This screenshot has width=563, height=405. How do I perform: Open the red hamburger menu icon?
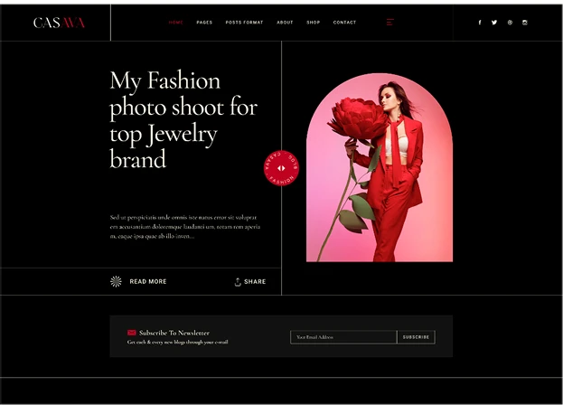(x=389, y=23)
